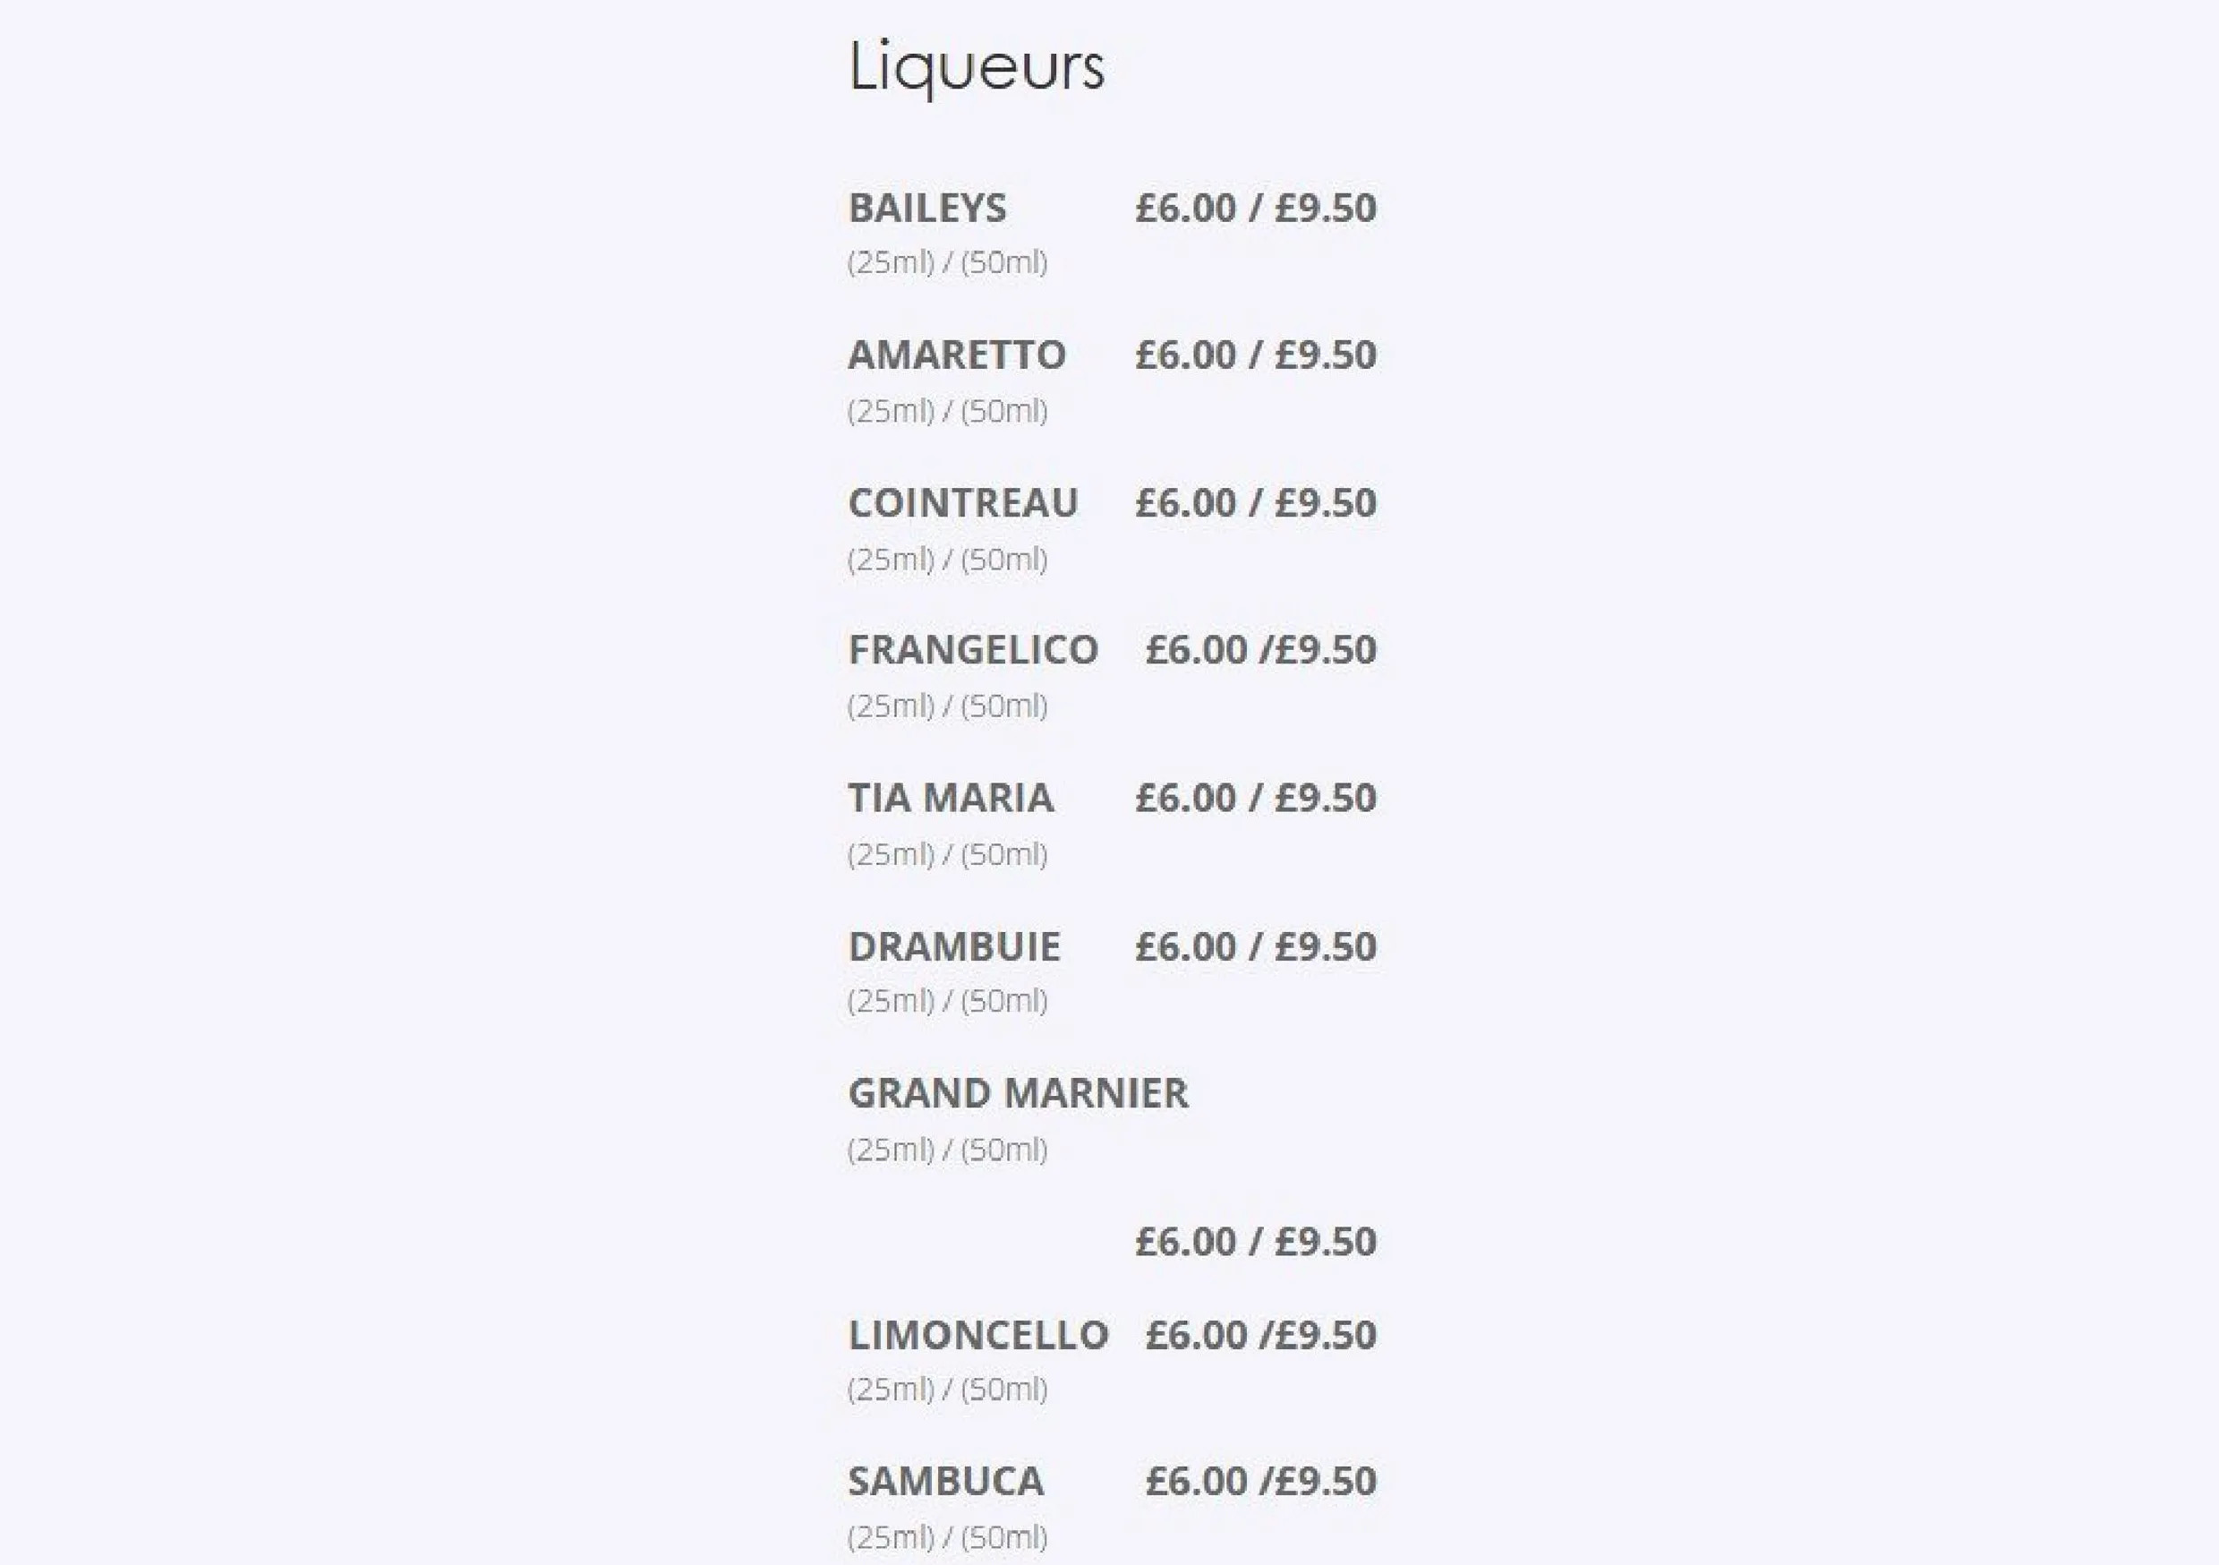Image resolution: width=2219 pixels, height=1565 pixels.
Task: Select the SAMBUCA menu item
Action: 946,1481
